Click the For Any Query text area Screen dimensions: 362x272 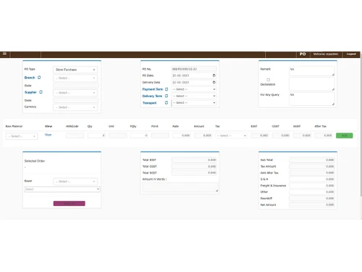(312, 99)
